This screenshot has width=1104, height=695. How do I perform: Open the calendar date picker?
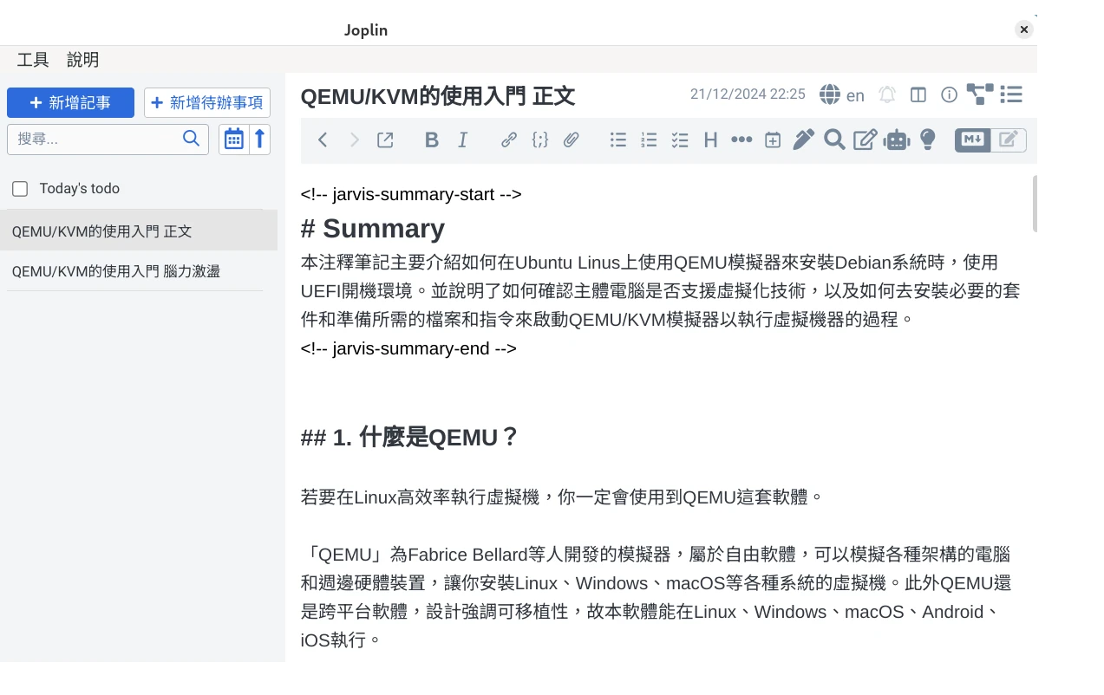click(x=233, y=139)
